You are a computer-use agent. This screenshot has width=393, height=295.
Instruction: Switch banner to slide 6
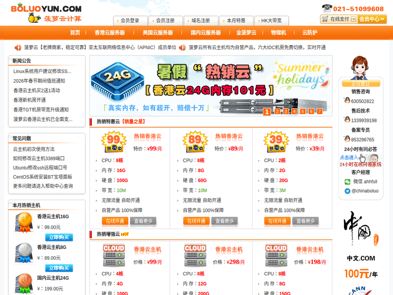coord(311,112)
